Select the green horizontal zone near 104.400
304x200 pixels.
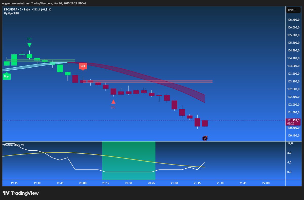coord(41,61)
